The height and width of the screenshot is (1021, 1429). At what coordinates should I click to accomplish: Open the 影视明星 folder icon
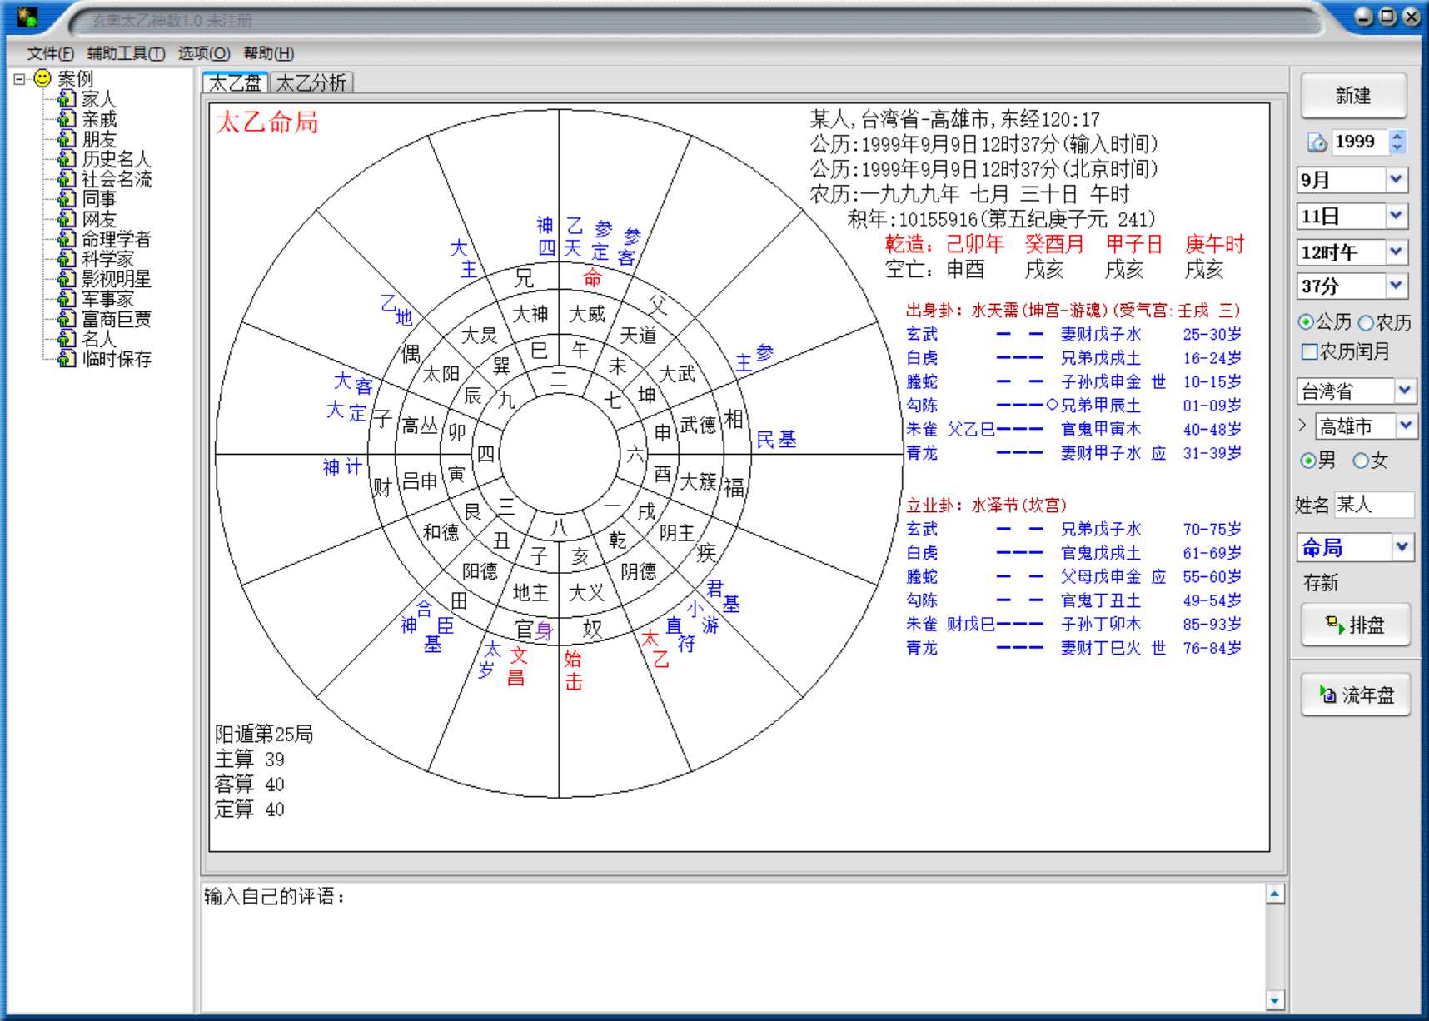pos(67,279)
